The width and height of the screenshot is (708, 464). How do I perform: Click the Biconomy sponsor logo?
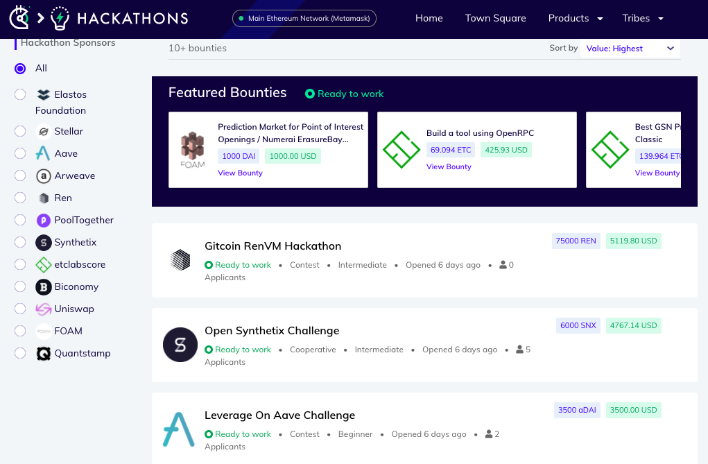44,287
